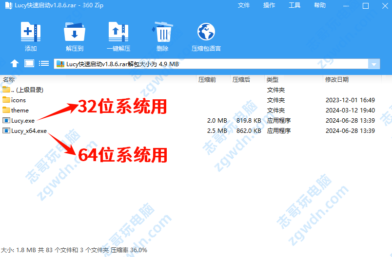Click the 删除 (Delete) trash icon

click(x=162, y=33)
